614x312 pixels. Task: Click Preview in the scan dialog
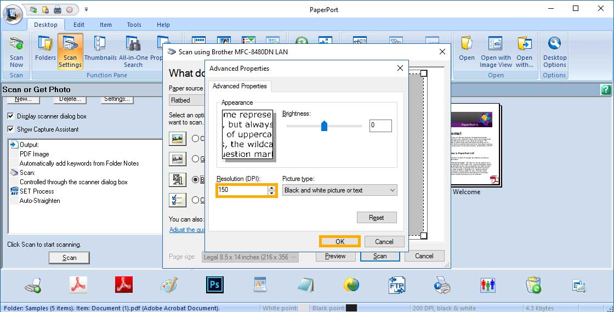(335, 256)
